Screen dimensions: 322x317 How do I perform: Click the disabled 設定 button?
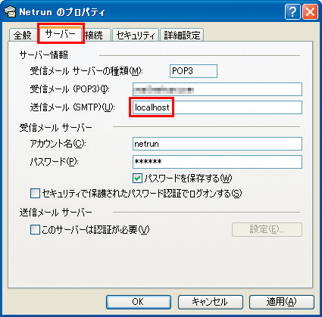click(x=267, y=229)
